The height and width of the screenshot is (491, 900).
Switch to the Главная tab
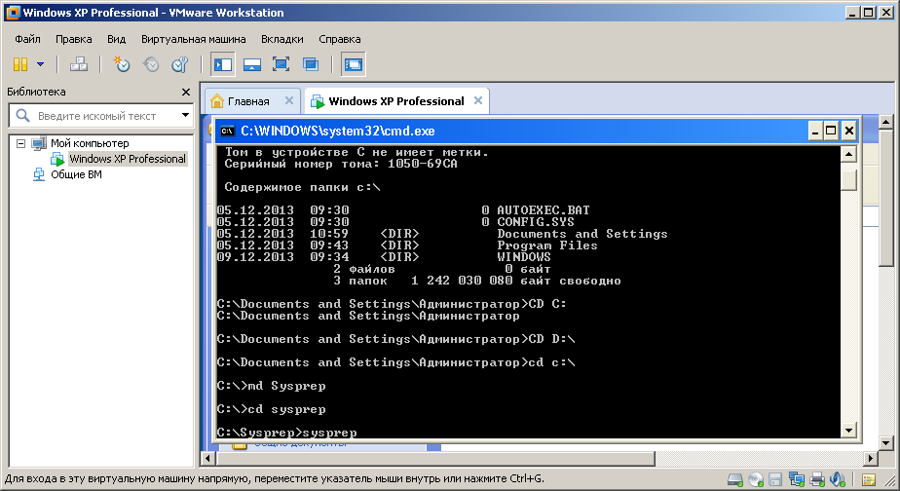coord(247,101)
